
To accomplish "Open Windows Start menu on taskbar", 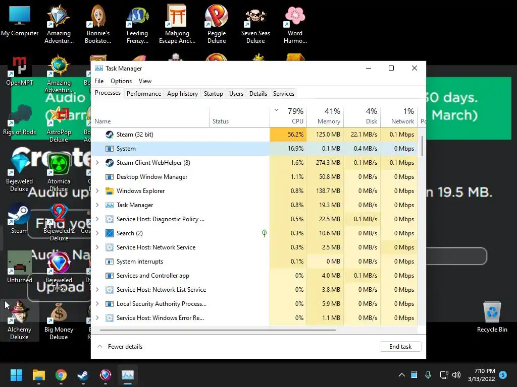I will 16,375.
